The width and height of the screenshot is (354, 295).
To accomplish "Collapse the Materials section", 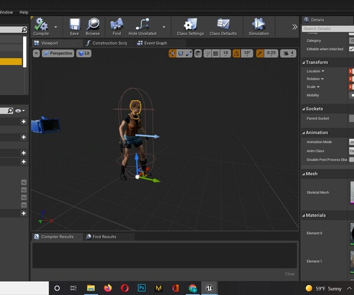I will 303,215.
